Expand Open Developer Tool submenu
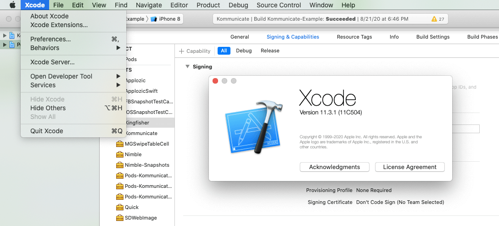The height and width of the screenshot is (226, 499). click(x=73, y=76)
